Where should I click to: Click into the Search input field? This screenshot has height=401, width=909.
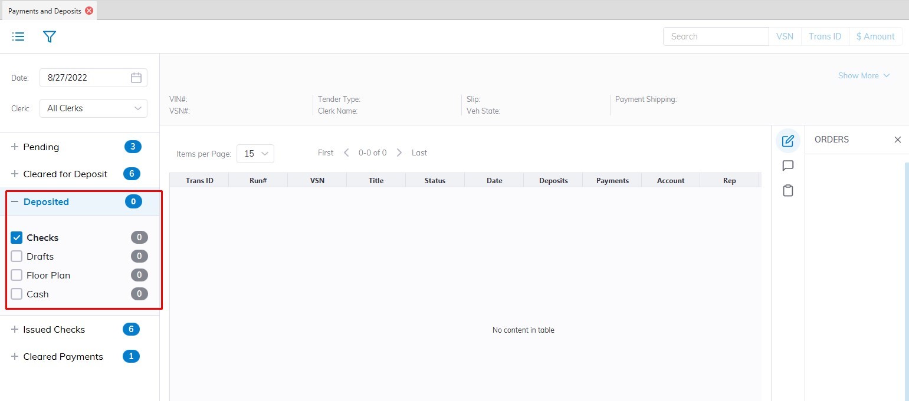716,37
